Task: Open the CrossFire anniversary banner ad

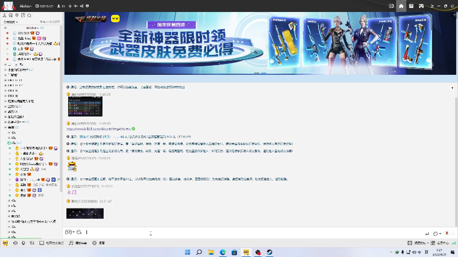Action: 260,43
